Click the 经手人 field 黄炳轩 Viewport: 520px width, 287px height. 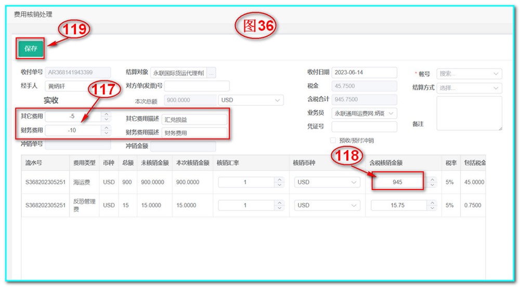click(77, 86)
